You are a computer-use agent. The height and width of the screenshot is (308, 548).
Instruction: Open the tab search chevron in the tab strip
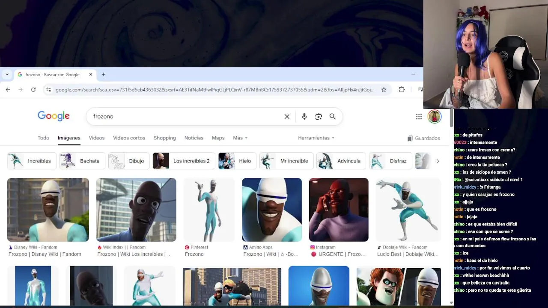pos(7,74)
